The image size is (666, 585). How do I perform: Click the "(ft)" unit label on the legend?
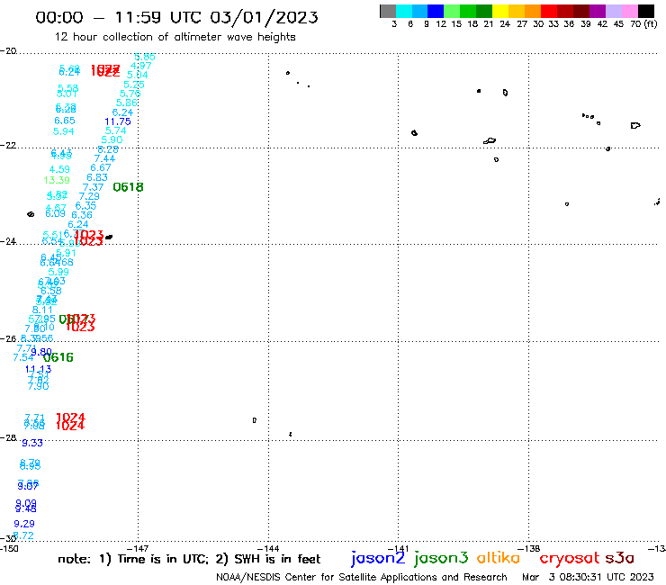point(651,23)
